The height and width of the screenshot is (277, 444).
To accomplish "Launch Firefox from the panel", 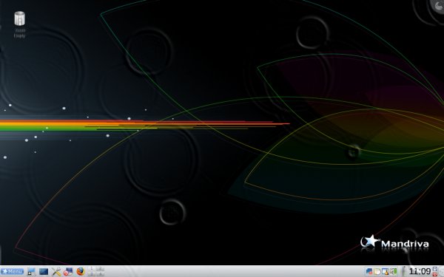I will click(81, 272).
